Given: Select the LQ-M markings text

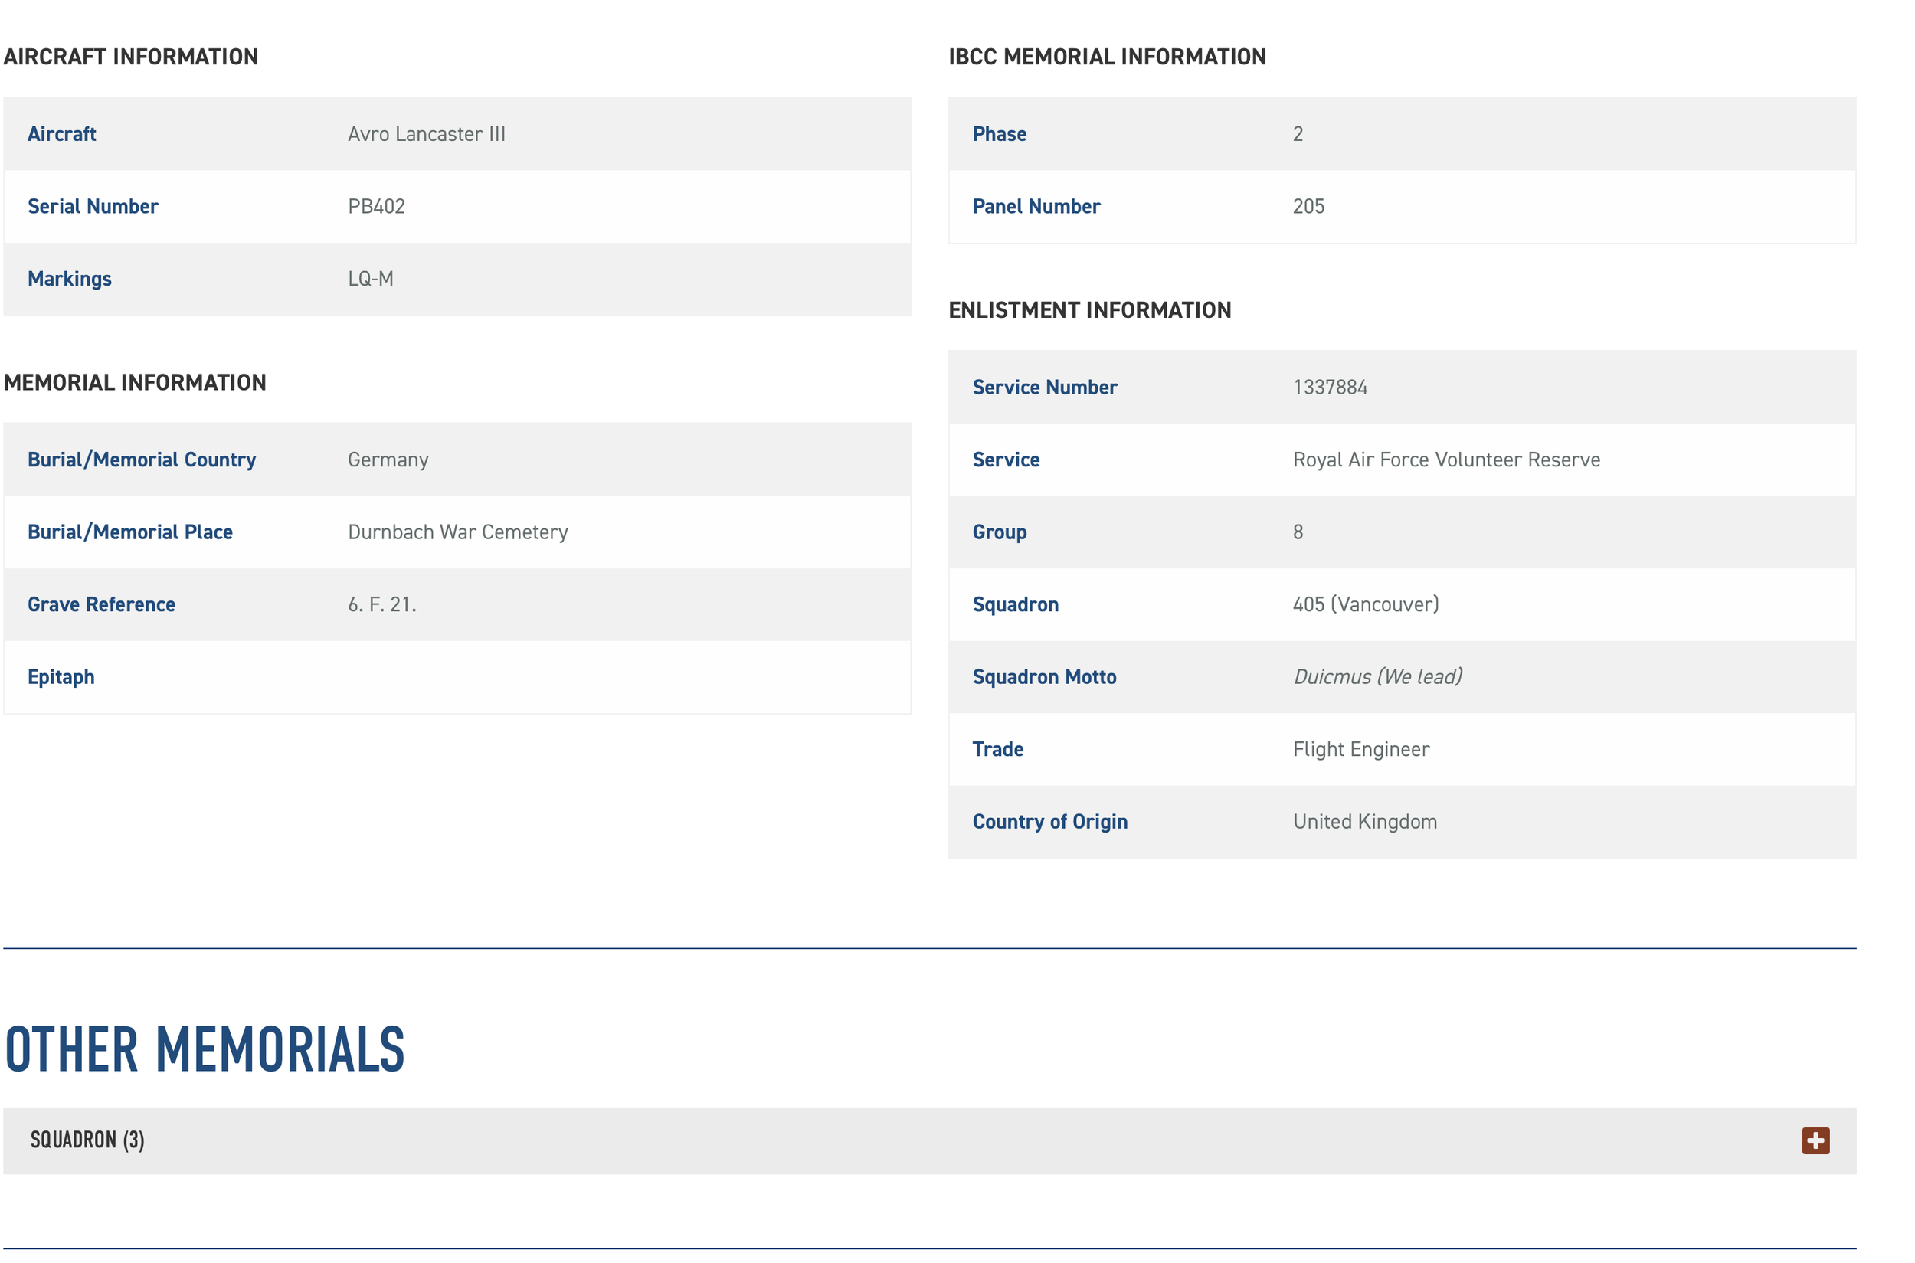Looking at the screenshot, I should (x=371, y=279).
